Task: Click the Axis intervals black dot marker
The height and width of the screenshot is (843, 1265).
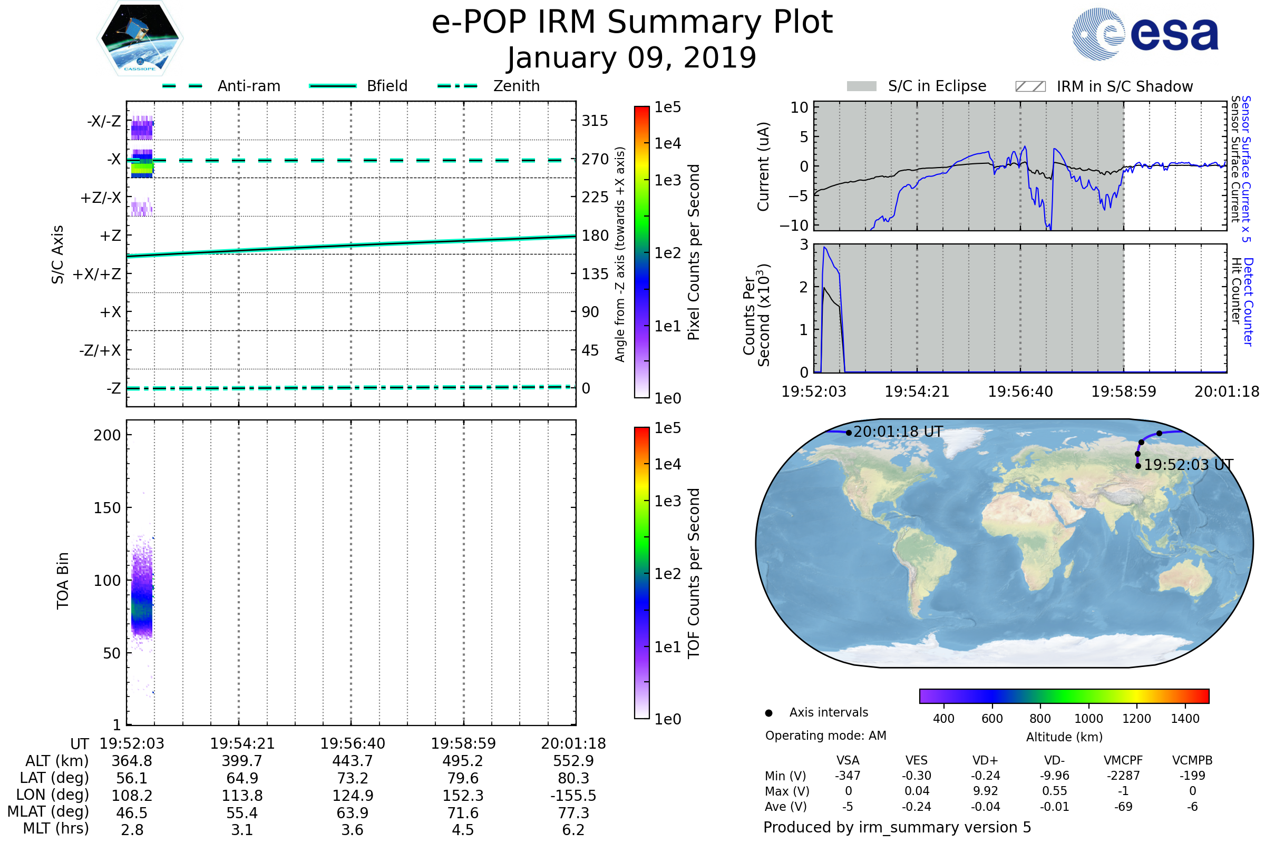Action: [x=768, y=713]
